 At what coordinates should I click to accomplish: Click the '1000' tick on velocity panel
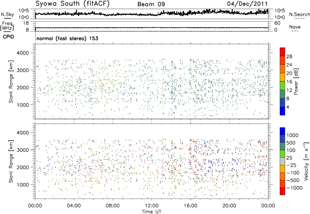tap(23, 185)
